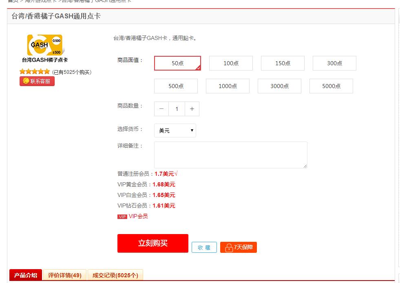Click the red VIP badge icon
This screenshot has height=283, width=400.
point(122,217)
